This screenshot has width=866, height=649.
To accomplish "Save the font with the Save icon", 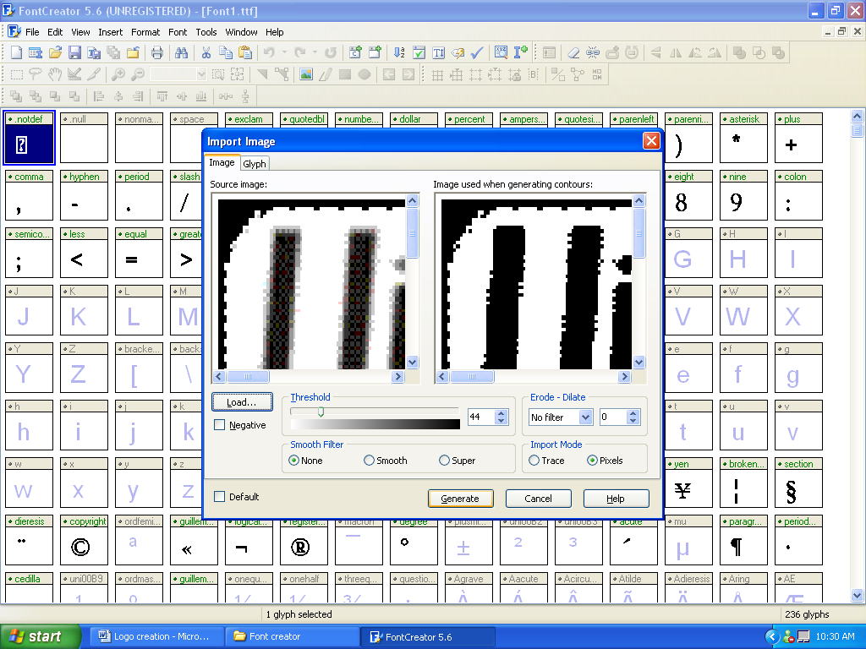I will point(74,52).
